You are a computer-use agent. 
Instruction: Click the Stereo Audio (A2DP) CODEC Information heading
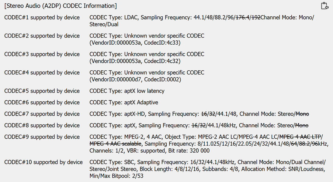[x=61, y=6]
